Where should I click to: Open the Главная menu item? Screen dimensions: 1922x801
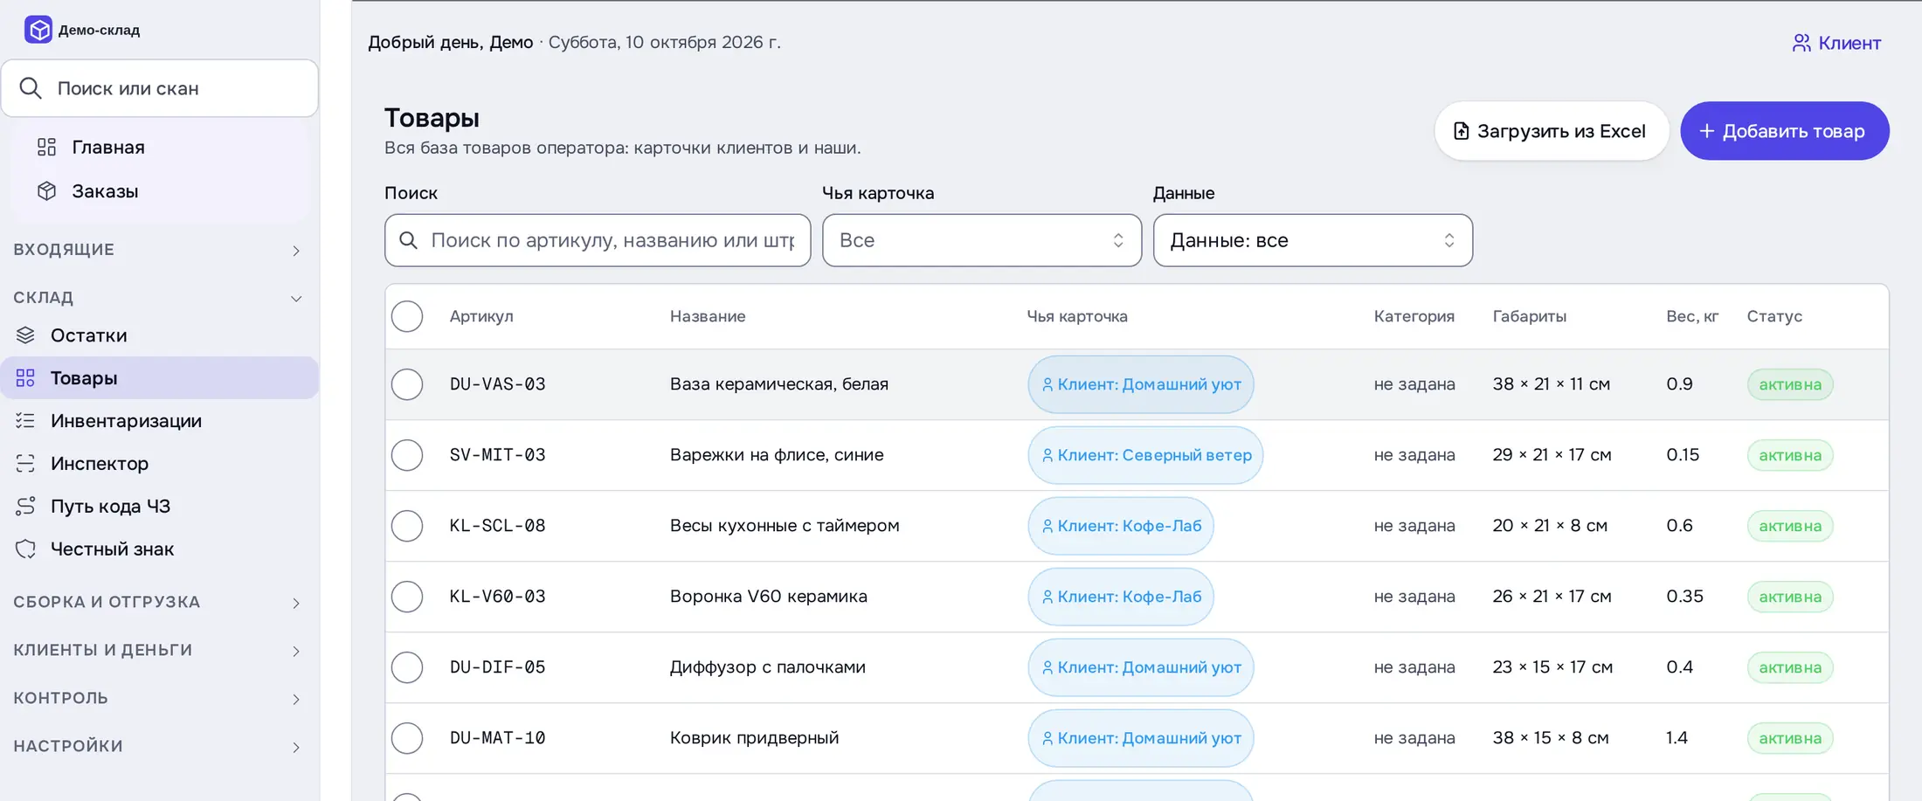point(161,147)
